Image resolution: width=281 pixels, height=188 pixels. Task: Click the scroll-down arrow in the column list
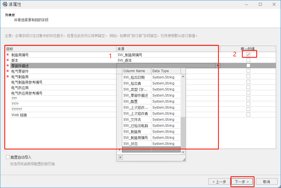(x=183, y=151)
